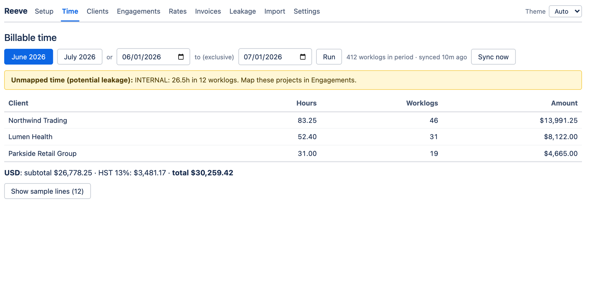This screenshot has height=295, width=604.
Task: Click the Run button
Action: (x=329, y=57)
